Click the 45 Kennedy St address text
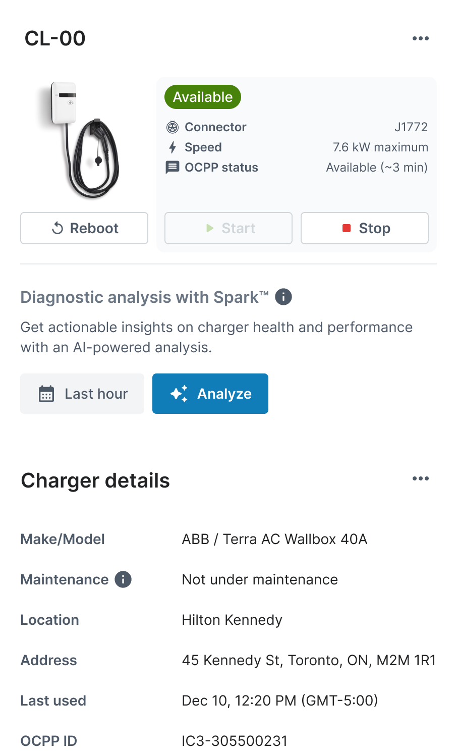The image size is (457, 755). [309, 660]
